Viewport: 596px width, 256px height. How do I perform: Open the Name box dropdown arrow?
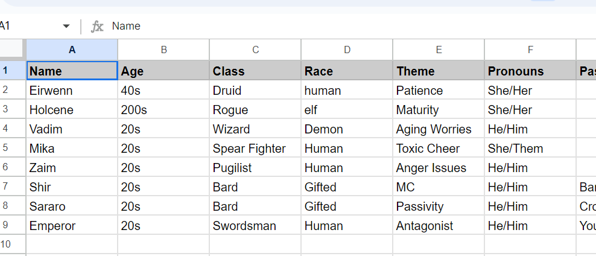pos(66,26)
